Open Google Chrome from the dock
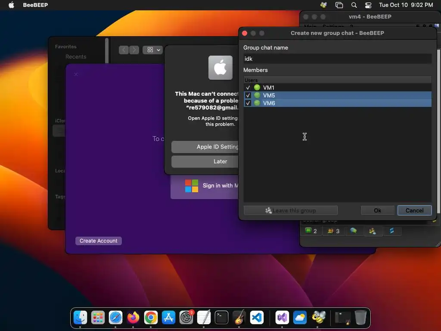The height and width of the screenshot is (331, 441). point(151,318)
